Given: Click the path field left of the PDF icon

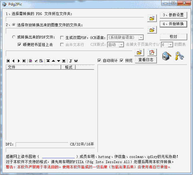Looking at the screenshot, I should click(x=69, y=54).
